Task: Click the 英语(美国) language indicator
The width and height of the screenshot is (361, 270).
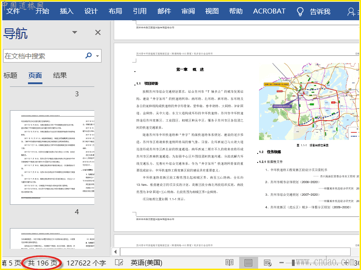Action: click(146, 263)
